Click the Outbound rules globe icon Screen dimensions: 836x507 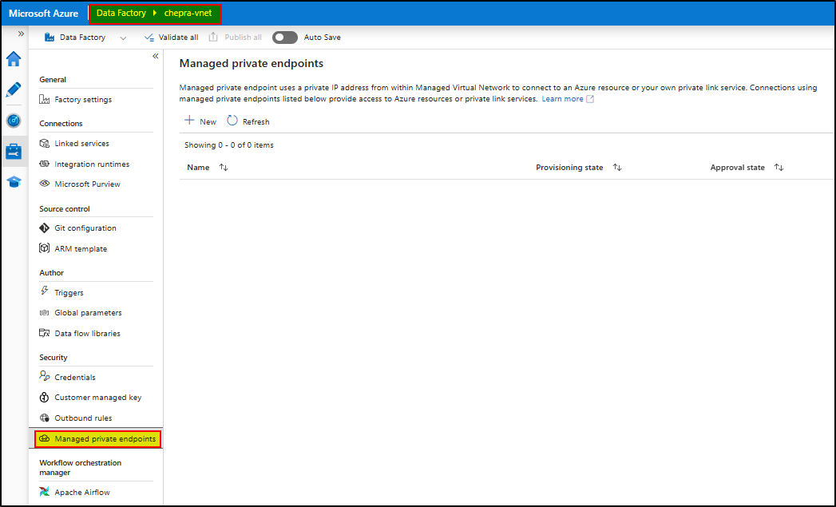tap(45, 418)
